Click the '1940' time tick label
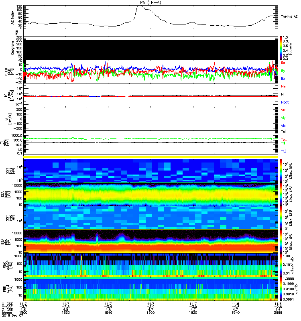301x321 pixels. pos(236,313)
